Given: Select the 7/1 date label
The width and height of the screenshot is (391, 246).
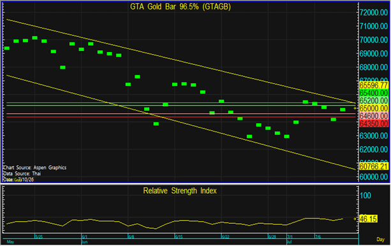Looking at the screenshot, I should [290, 236].
